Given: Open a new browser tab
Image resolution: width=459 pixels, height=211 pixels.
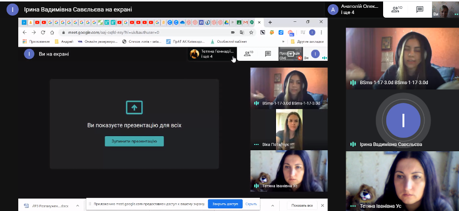Looking at the screenshot, I should [270, 22].
